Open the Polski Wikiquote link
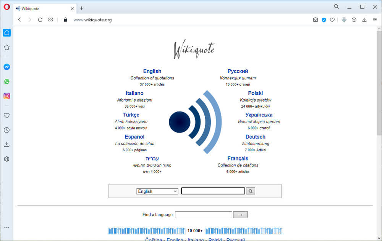Screen dimensions: 382x241 [255, 93]
